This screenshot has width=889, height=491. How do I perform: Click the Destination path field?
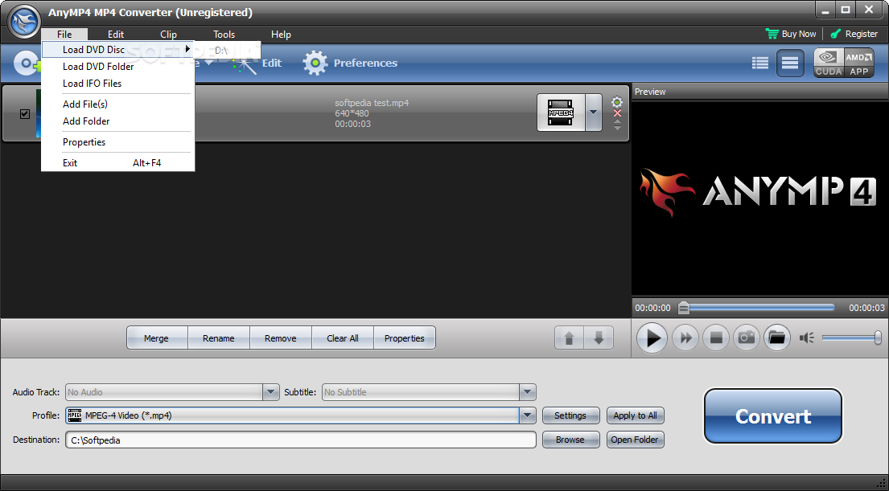pos(301,440)
